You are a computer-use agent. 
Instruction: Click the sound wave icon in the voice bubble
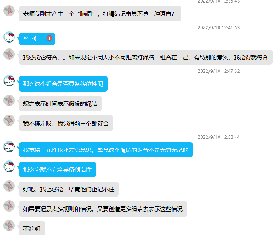pyautogui.click(x=34, y=38)
